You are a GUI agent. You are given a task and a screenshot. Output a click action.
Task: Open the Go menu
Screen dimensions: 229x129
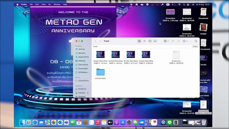coord(50,4)
